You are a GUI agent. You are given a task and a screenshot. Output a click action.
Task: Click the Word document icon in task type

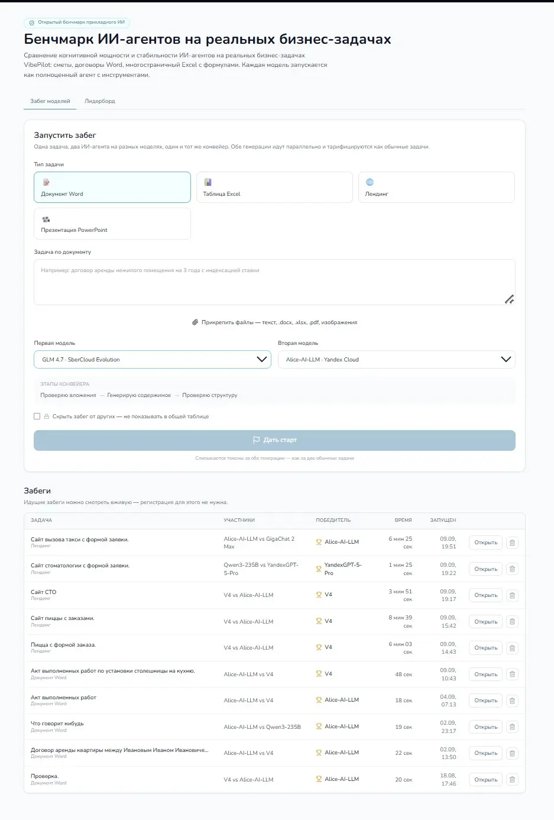(46, 182)
